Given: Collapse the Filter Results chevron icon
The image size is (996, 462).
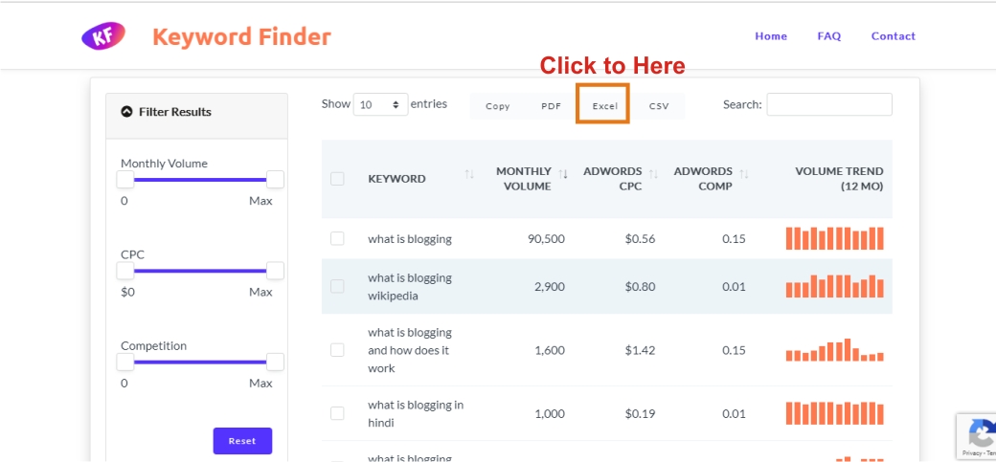Looking at the screenshot, I should pyautogui.click(x=126, y=112).
